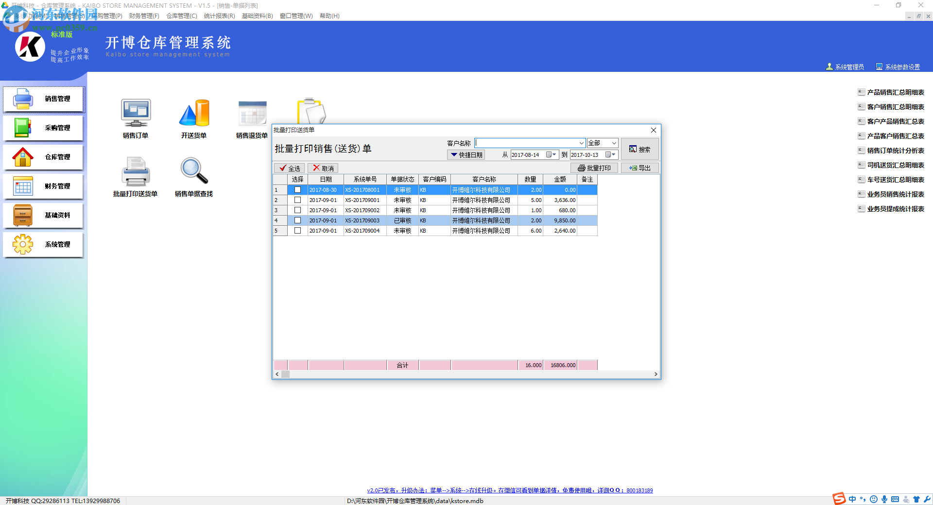Click the 客户名称 column header in the table

484,179
